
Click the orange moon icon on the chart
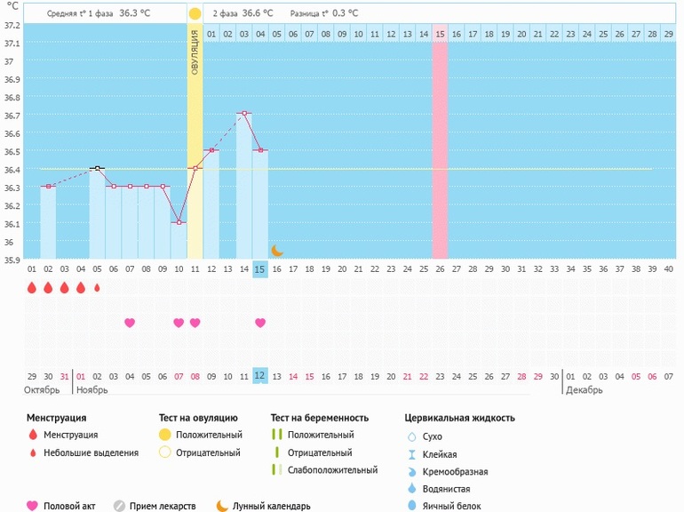[277, 251]
